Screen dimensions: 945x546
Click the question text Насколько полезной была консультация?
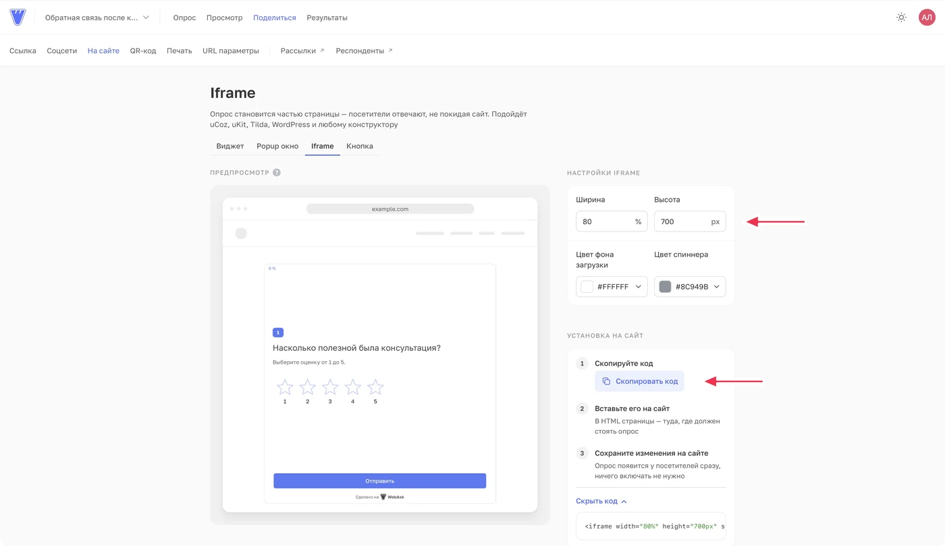click(356, 348)
